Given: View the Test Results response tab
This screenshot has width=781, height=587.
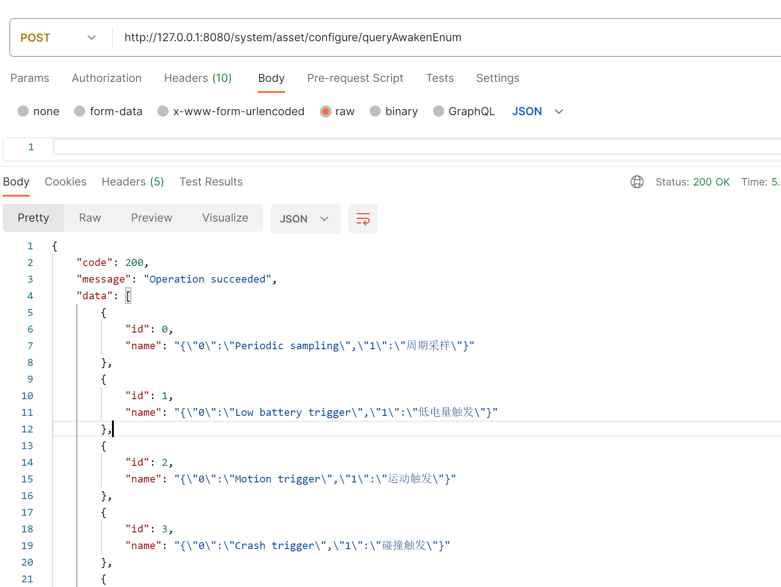Looking at the screenshot, I should click(211, 182).
